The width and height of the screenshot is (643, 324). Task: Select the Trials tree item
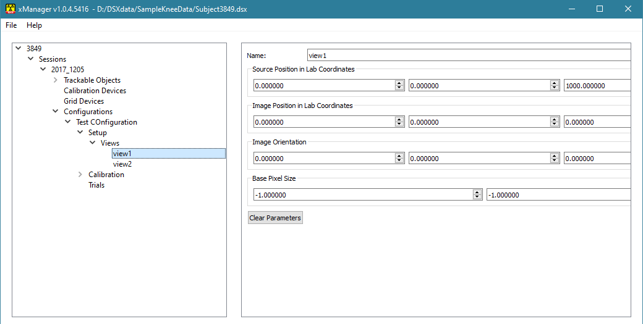pos(96,185)
